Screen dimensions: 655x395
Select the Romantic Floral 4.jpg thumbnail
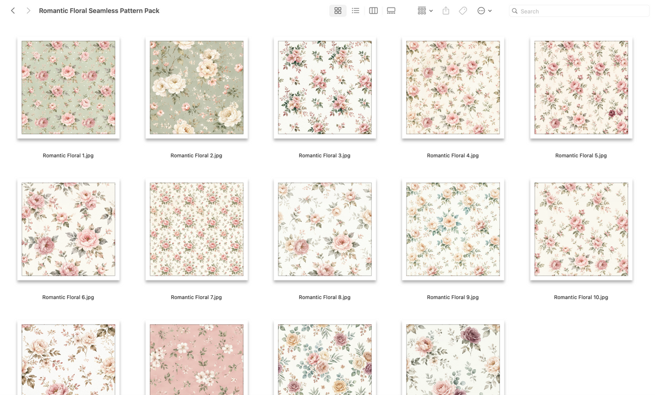point(453,88)
